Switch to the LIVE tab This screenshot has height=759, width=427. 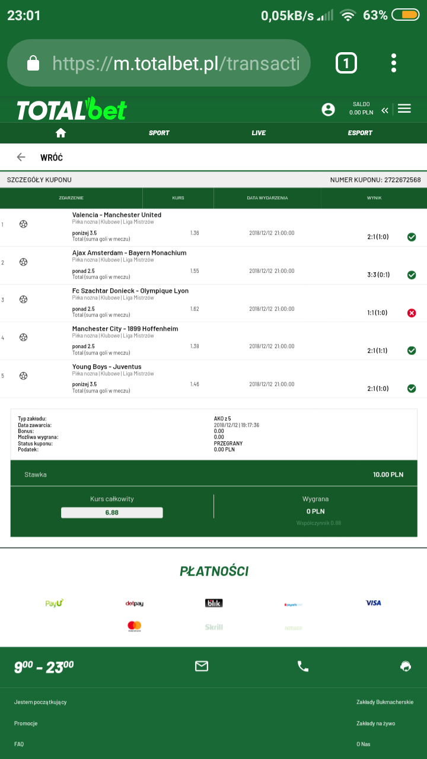[x=259, y=133]
